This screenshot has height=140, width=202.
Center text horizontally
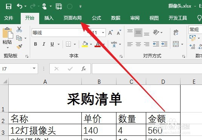pos(138,44)
